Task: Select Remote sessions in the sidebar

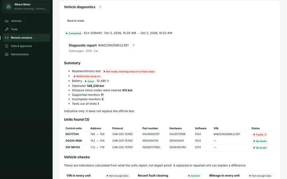Action: click(x=26, y=38)
